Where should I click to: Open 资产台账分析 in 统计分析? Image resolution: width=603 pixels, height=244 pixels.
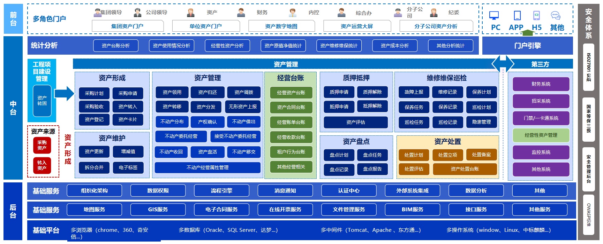115,46
